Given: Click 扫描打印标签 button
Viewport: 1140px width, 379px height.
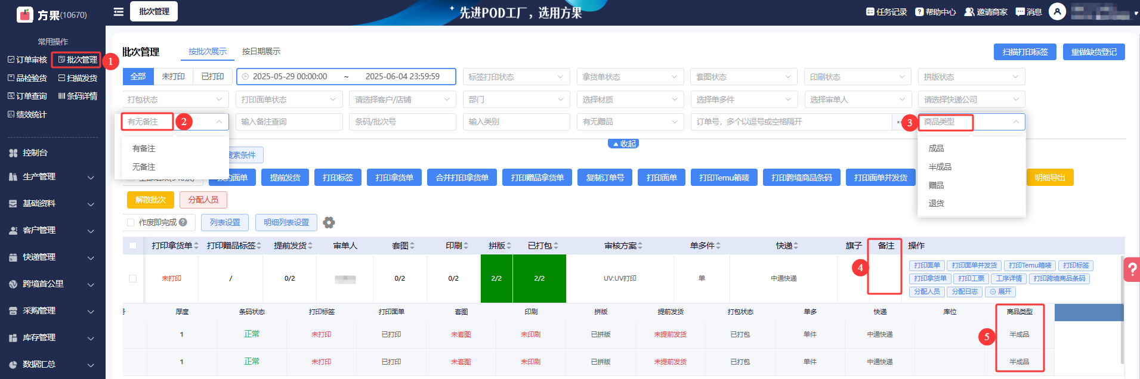Looking at the screenshot, I should [x=1025, y=52].
